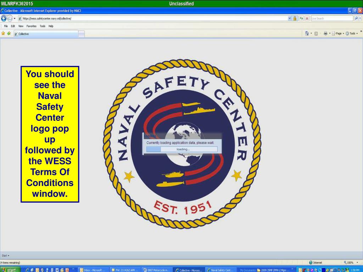The height and width of the screenshot is (272, 363).
Task: Open the Edit menu
Action: coord(13,26)
